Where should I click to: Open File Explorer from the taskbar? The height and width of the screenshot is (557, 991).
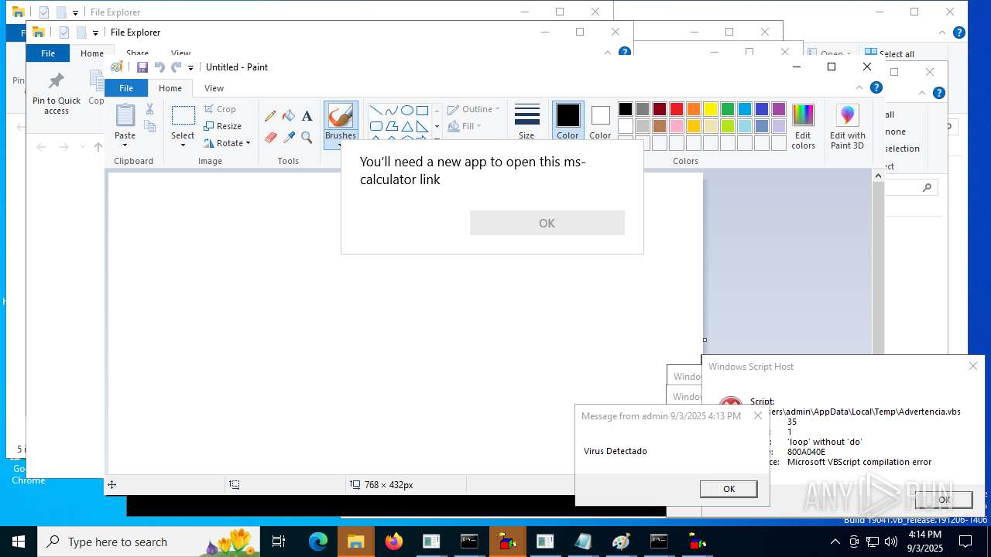(356, 542)
